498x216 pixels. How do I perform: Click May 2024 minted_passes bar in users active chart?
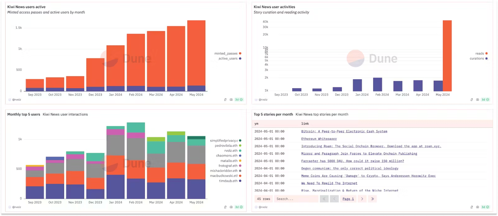point(196,53)
